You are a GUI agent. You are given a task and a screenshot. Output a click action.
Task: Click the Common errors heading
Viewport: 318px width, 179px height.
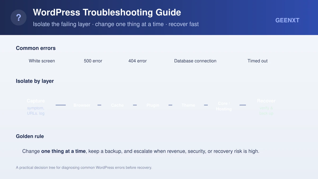pyautogui.click(x=36, y=48)
